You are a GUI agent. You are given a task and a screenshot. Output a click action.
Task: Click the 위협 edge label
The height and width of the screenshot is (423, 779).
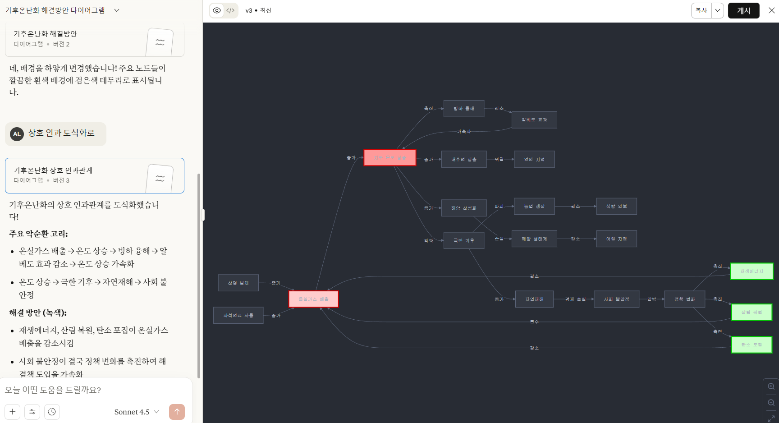(499, 159)
